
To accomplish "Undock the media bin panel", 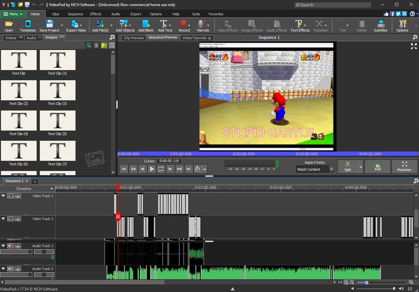I will 112,37.
